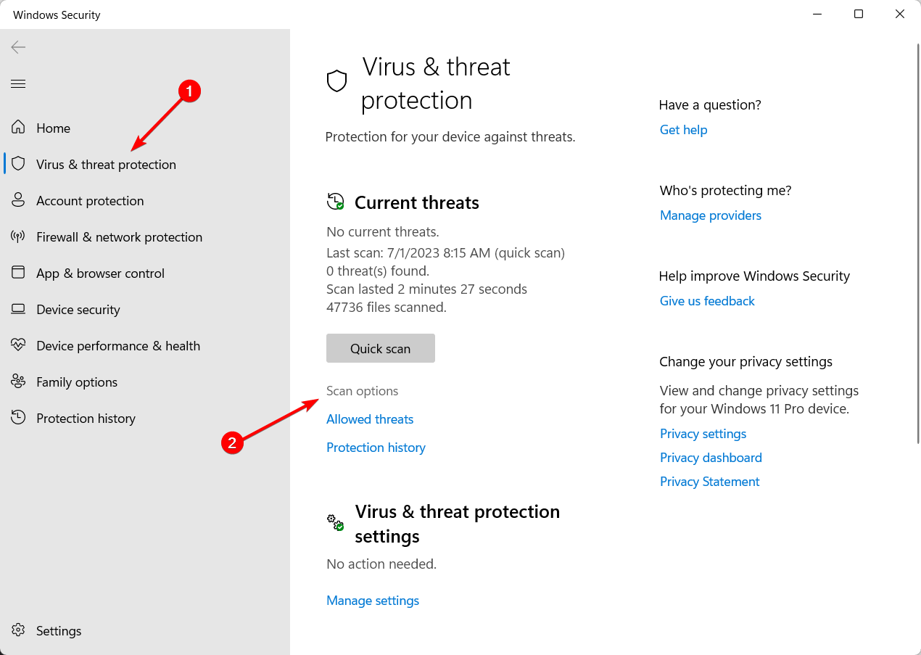921x655 pixels.
Task: Open the Privacy dashboard link
Action: pos(711,458)
